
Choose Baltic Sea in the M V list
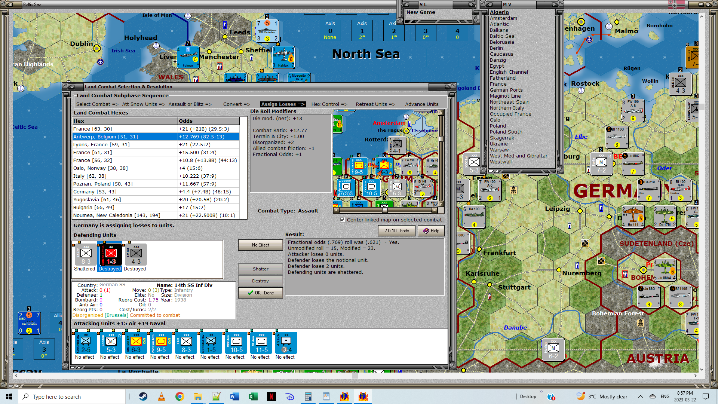click(502, 36)
